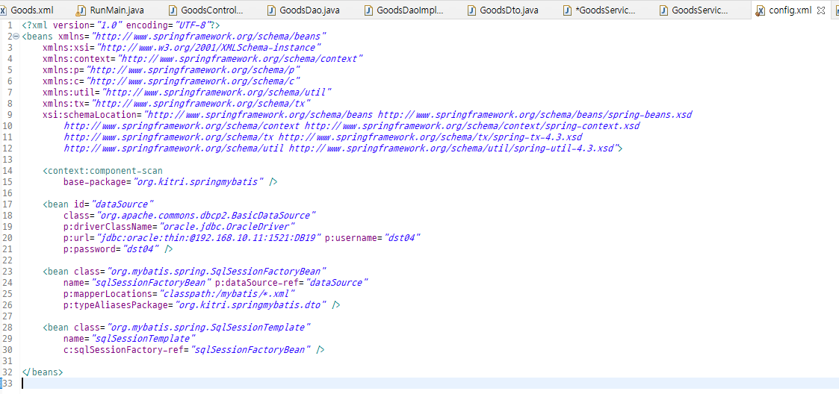Click line number 13 in the gutter
Viewport: 839px width, 394px height.
[x=7, y=160]
